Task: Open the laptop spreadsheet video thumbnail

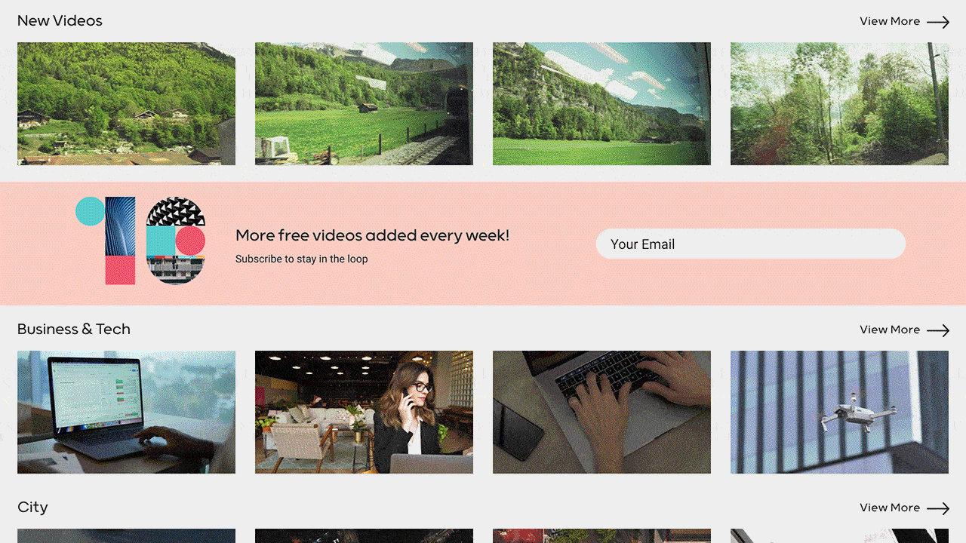Action: [126, 412]
